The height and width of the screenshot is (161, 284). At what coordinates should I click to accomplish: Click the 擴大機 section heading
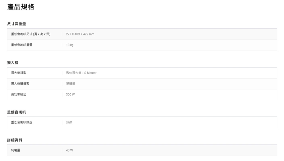(13, 63)
